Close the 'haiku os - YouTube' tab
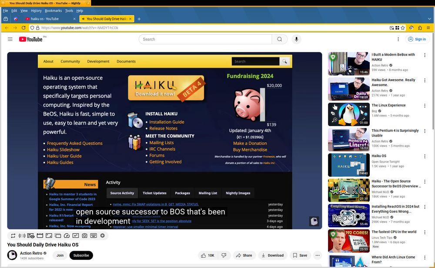The height and width of the screenshot is (268, 435). [x=74, y=19]
